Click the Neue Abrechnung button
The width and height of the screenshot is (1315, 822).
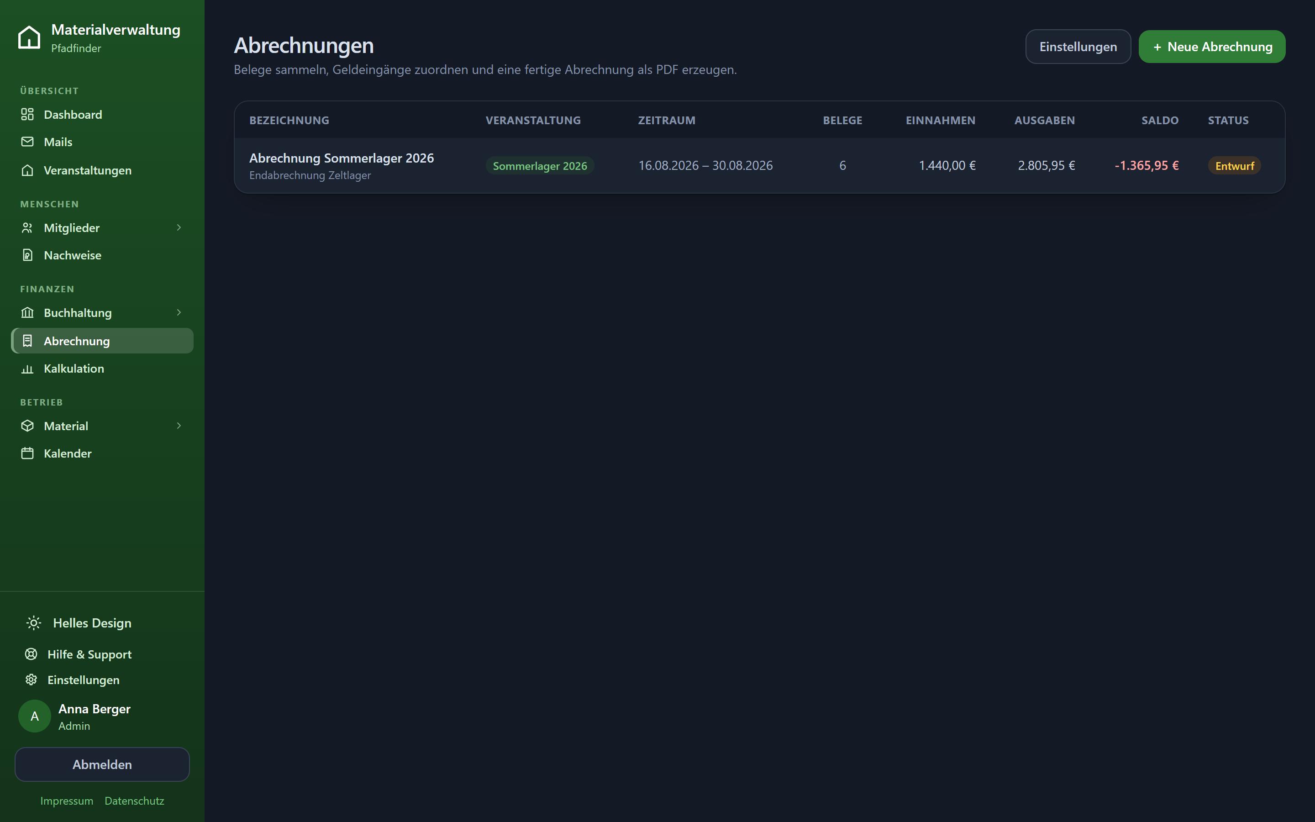point(1212,47)
